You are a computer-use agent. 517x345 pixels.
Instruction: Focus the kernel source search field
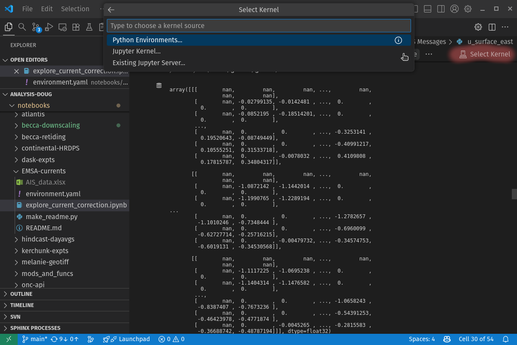pyautogui.click(x=259, y=25)
